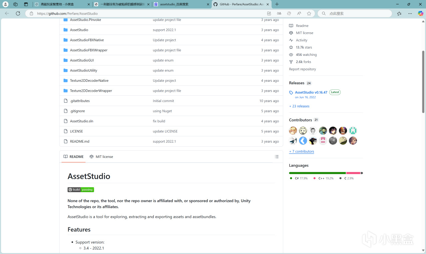Image resolution: width=426 pixels, height=254 pixels.
Task: Close the assetstudio_百度搜索 tab
Action: (208, 4)
